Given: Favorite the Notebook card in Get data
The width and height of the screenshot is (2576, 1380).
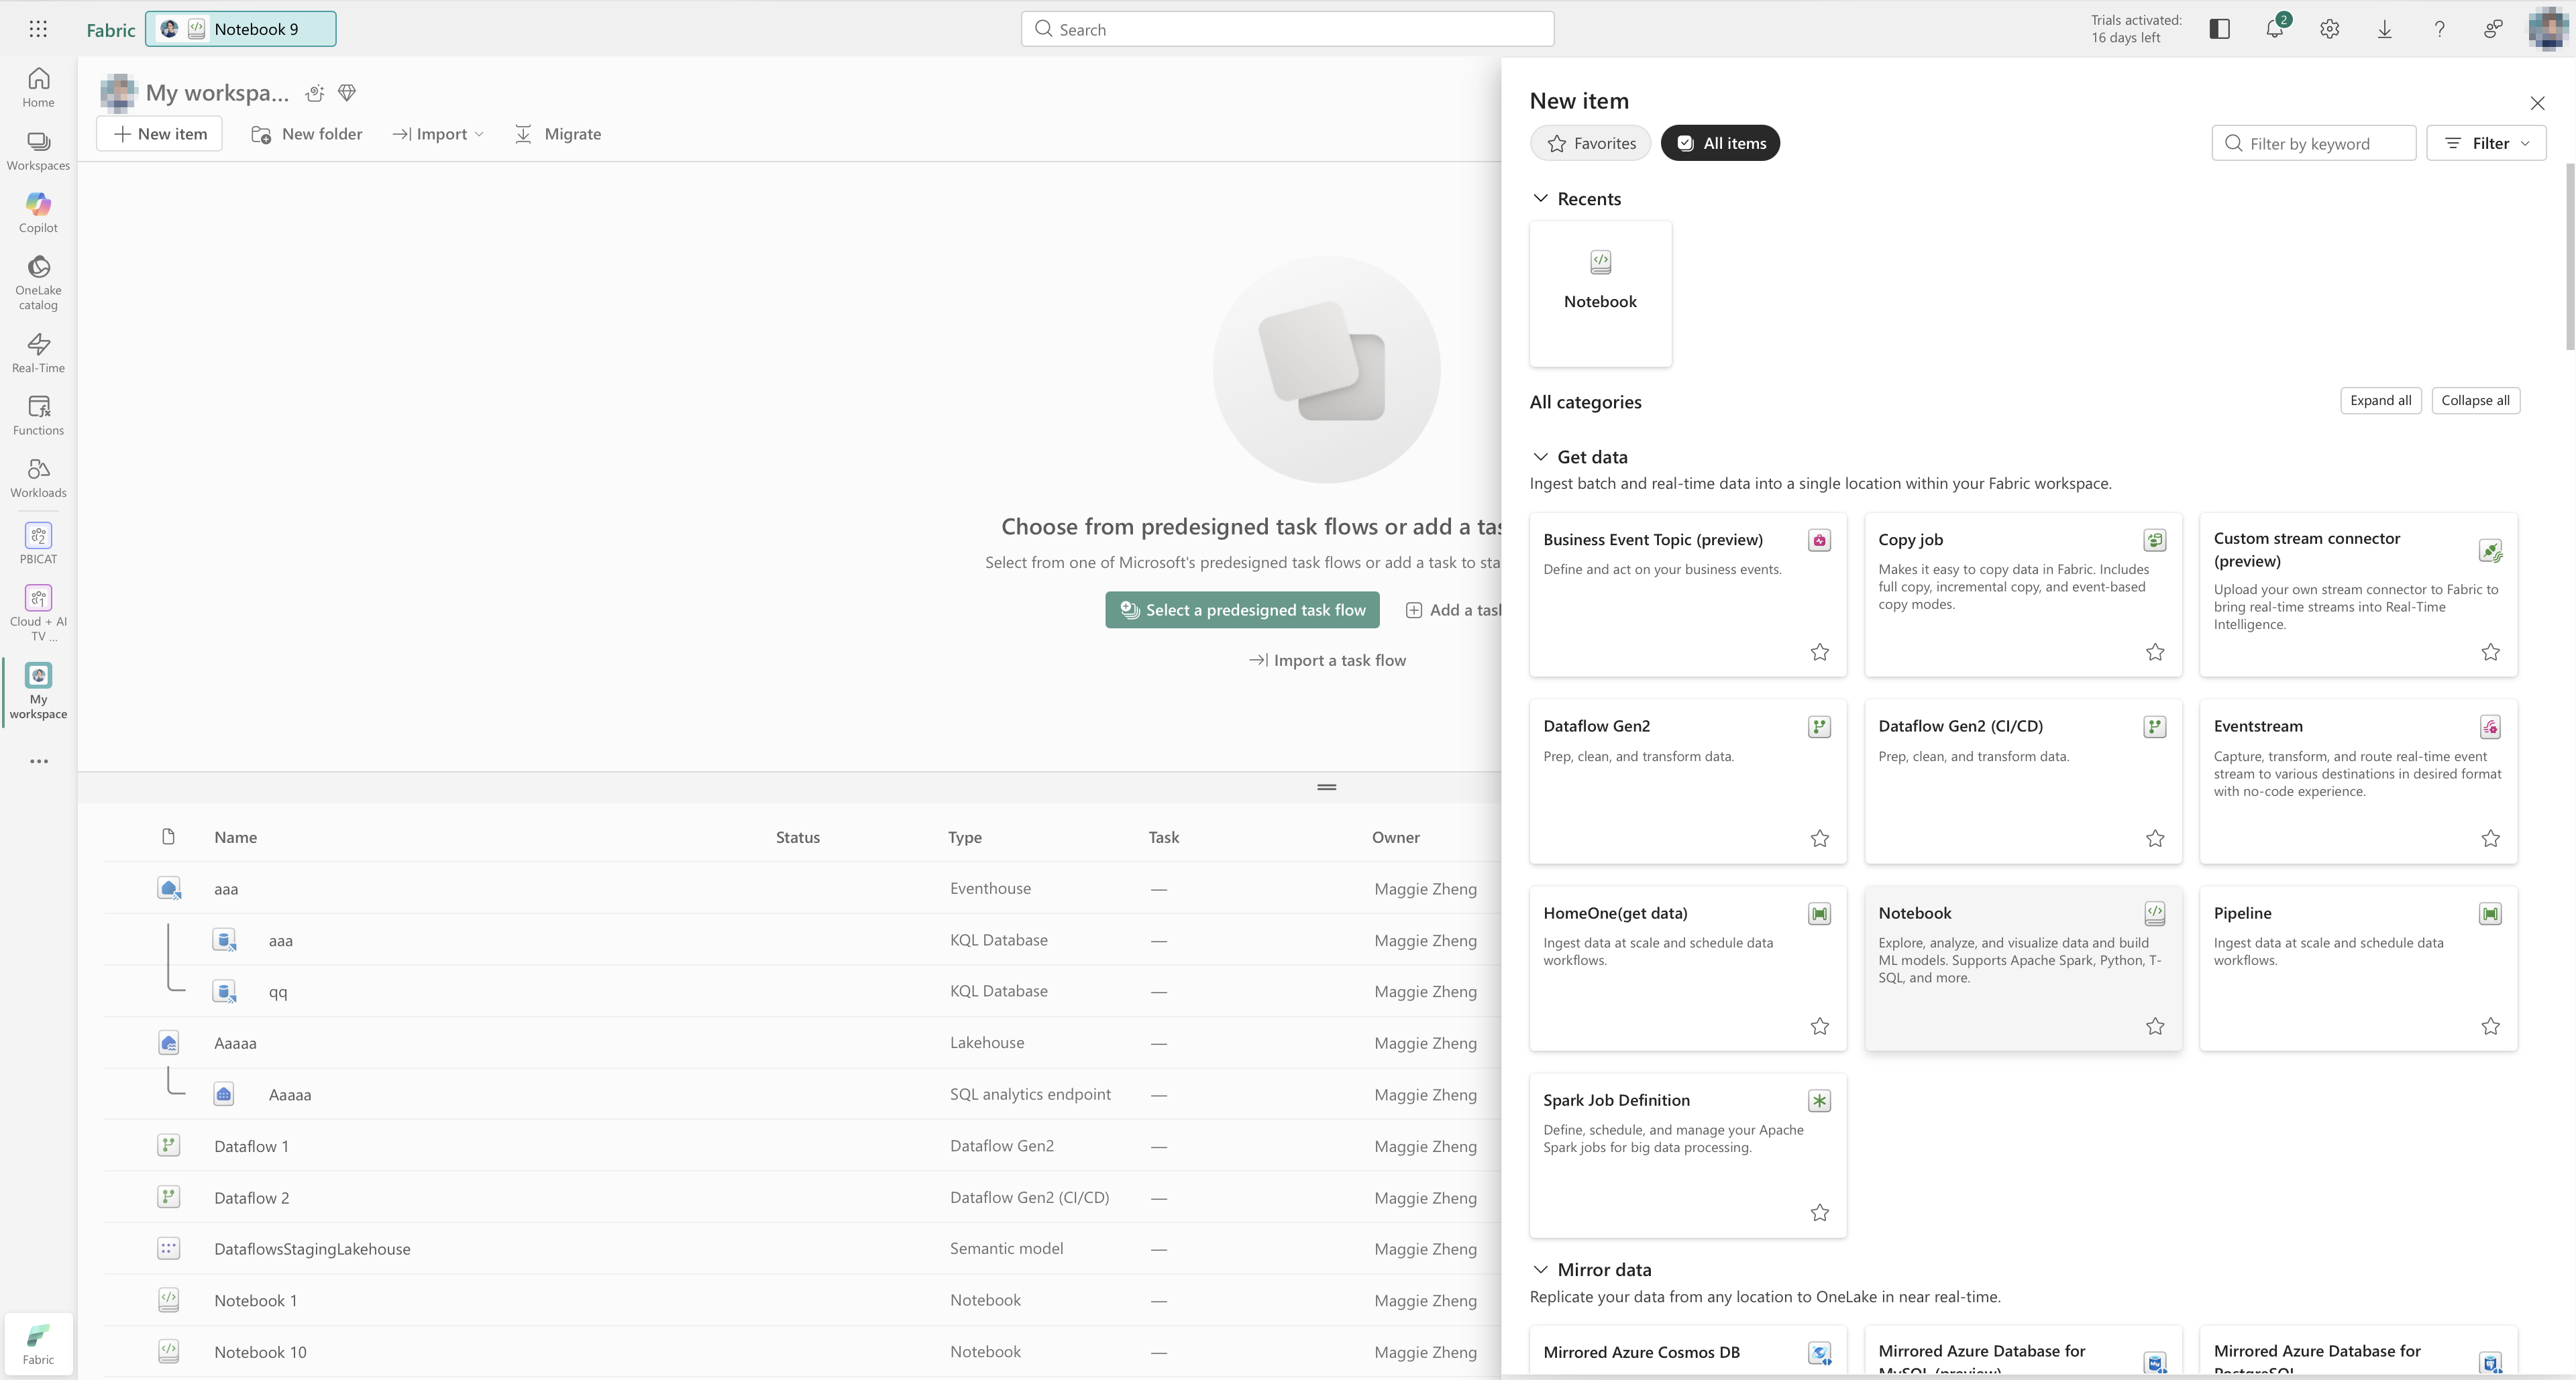Looking at the screenshot, I should coord(2155,1026).
